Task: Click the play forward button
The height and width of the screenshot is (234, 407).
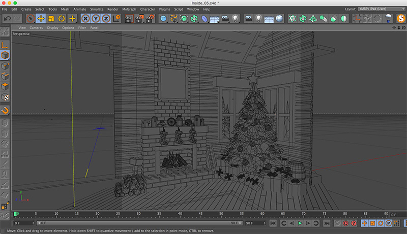Action: (300, 223)
